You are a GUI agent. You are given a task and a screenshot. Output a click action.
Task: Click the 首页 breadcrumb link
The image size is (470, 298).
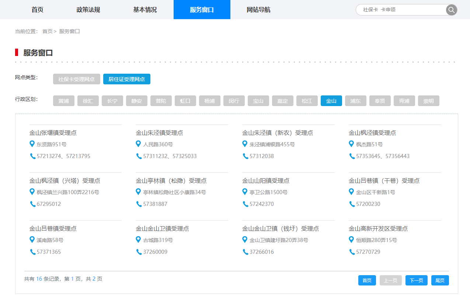pos(48,31)
